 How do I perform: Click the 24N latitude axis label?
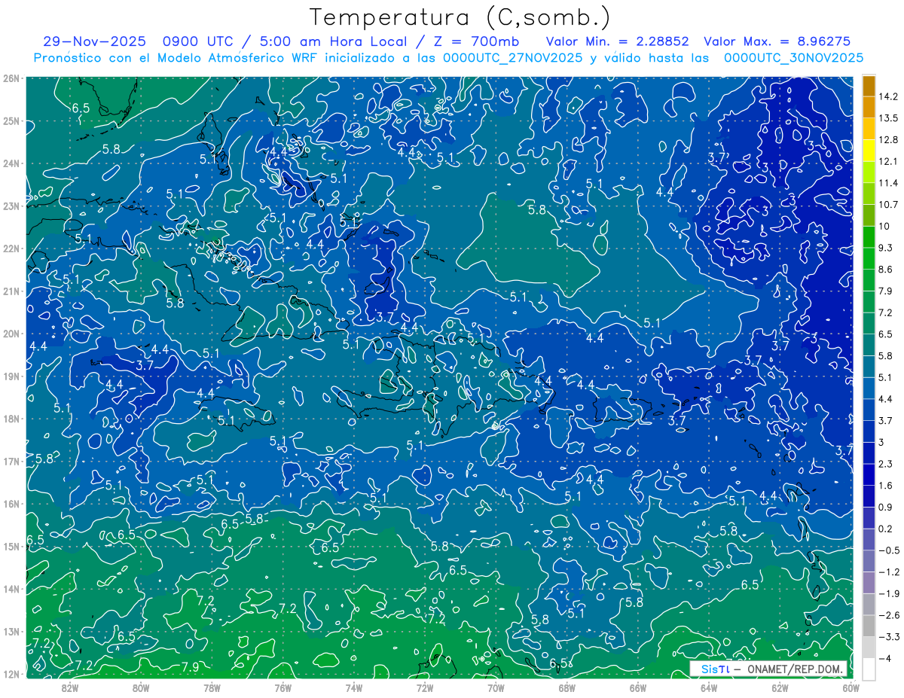tap(11, 163)
